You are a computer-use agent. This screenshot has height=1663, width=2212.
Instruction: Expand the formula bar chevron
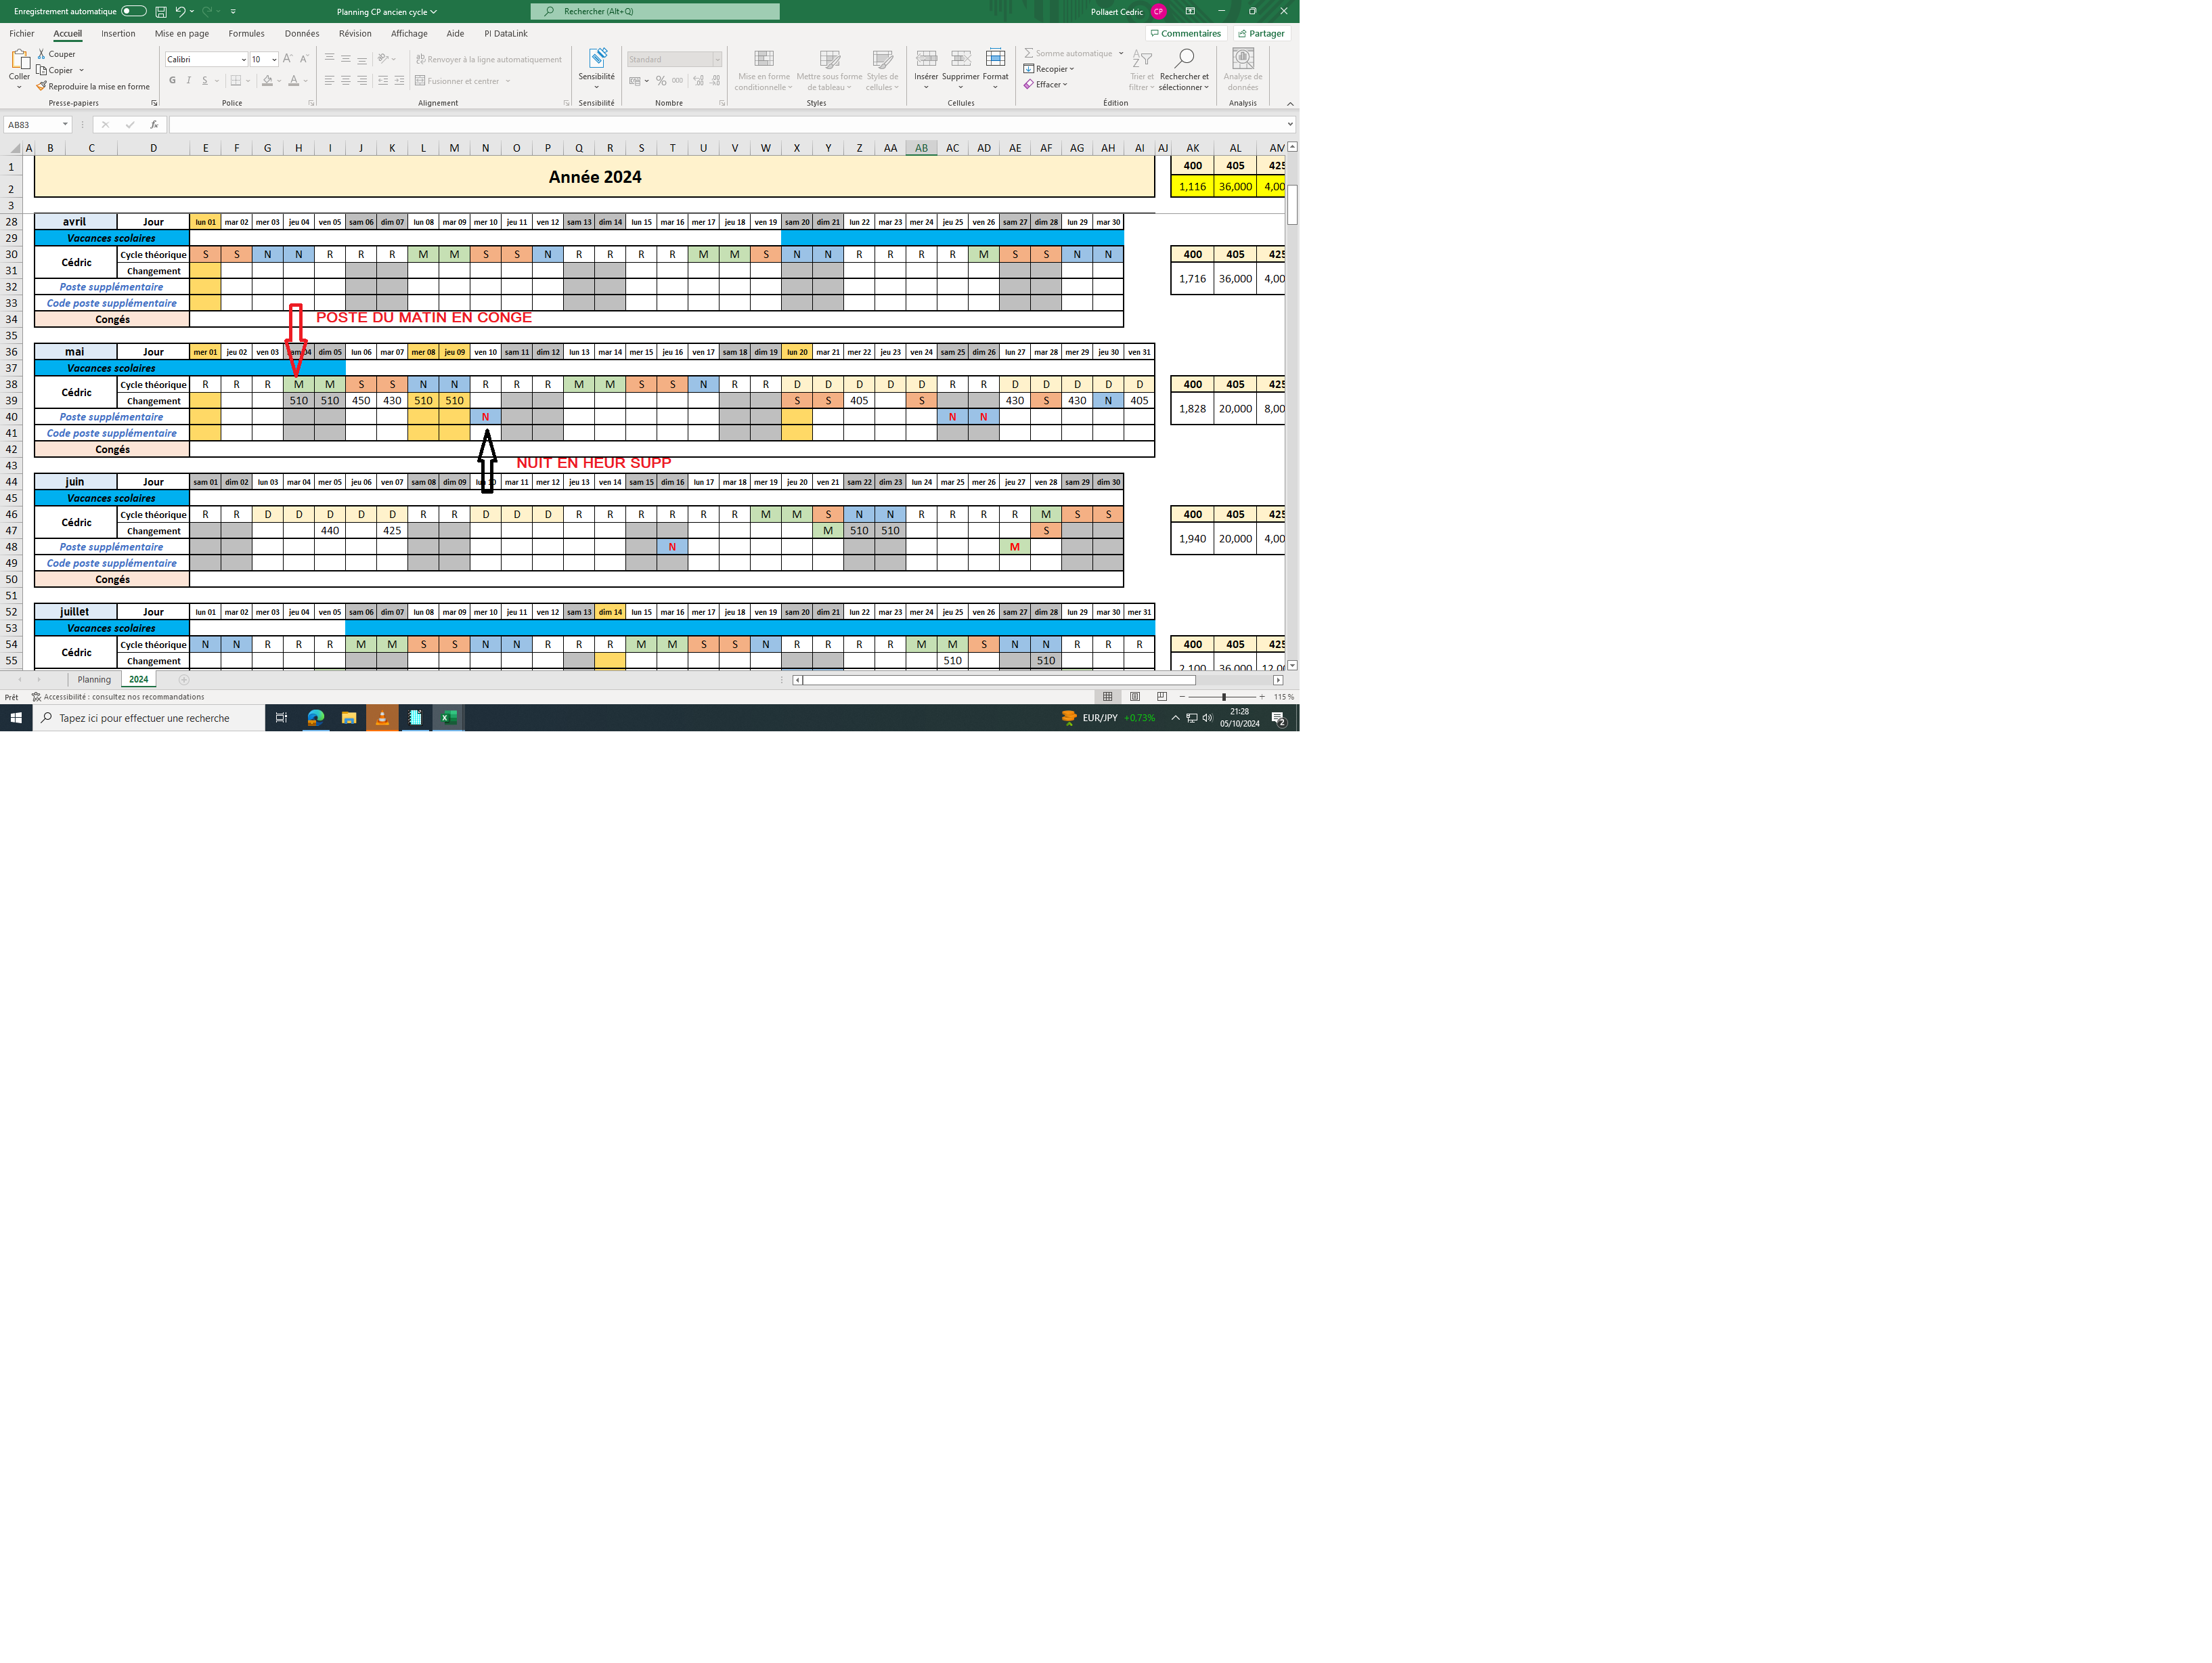(x=1290, y=124)
